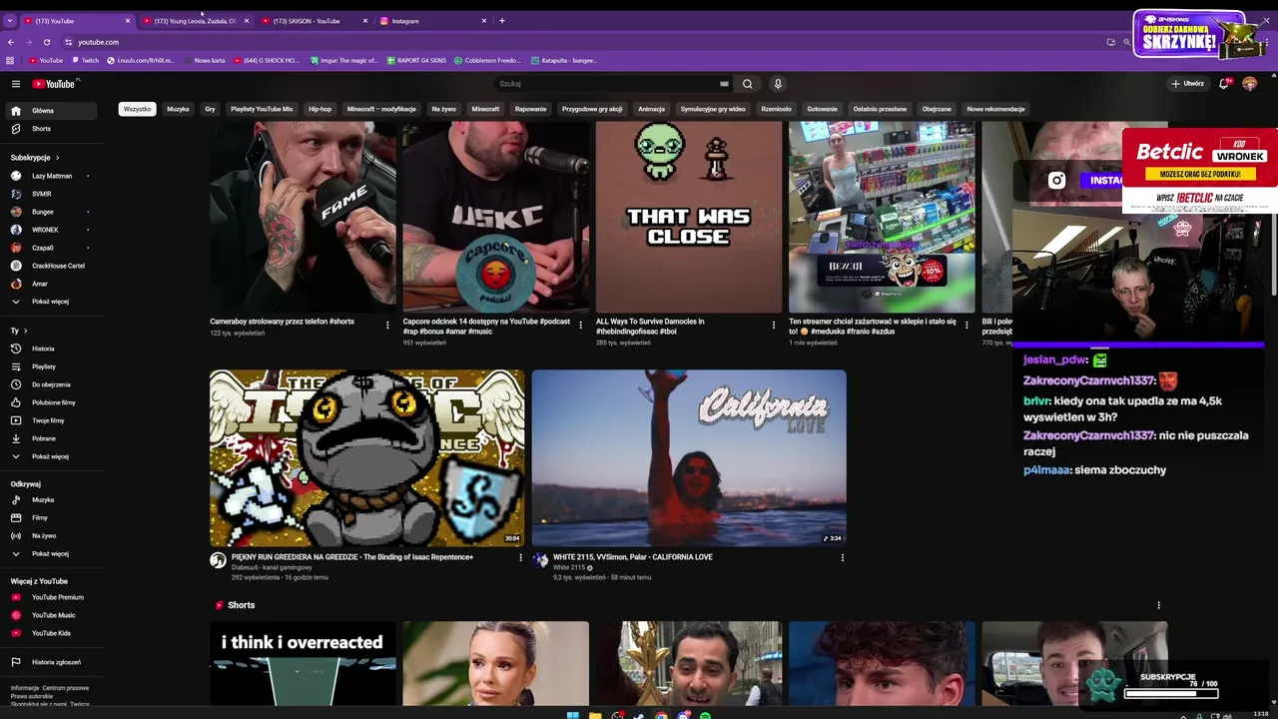Viewport: 1278px width, 719px height.
Task: Expand Pokaż więcej under Odkrywaj
Action: [x=52, y=553]
